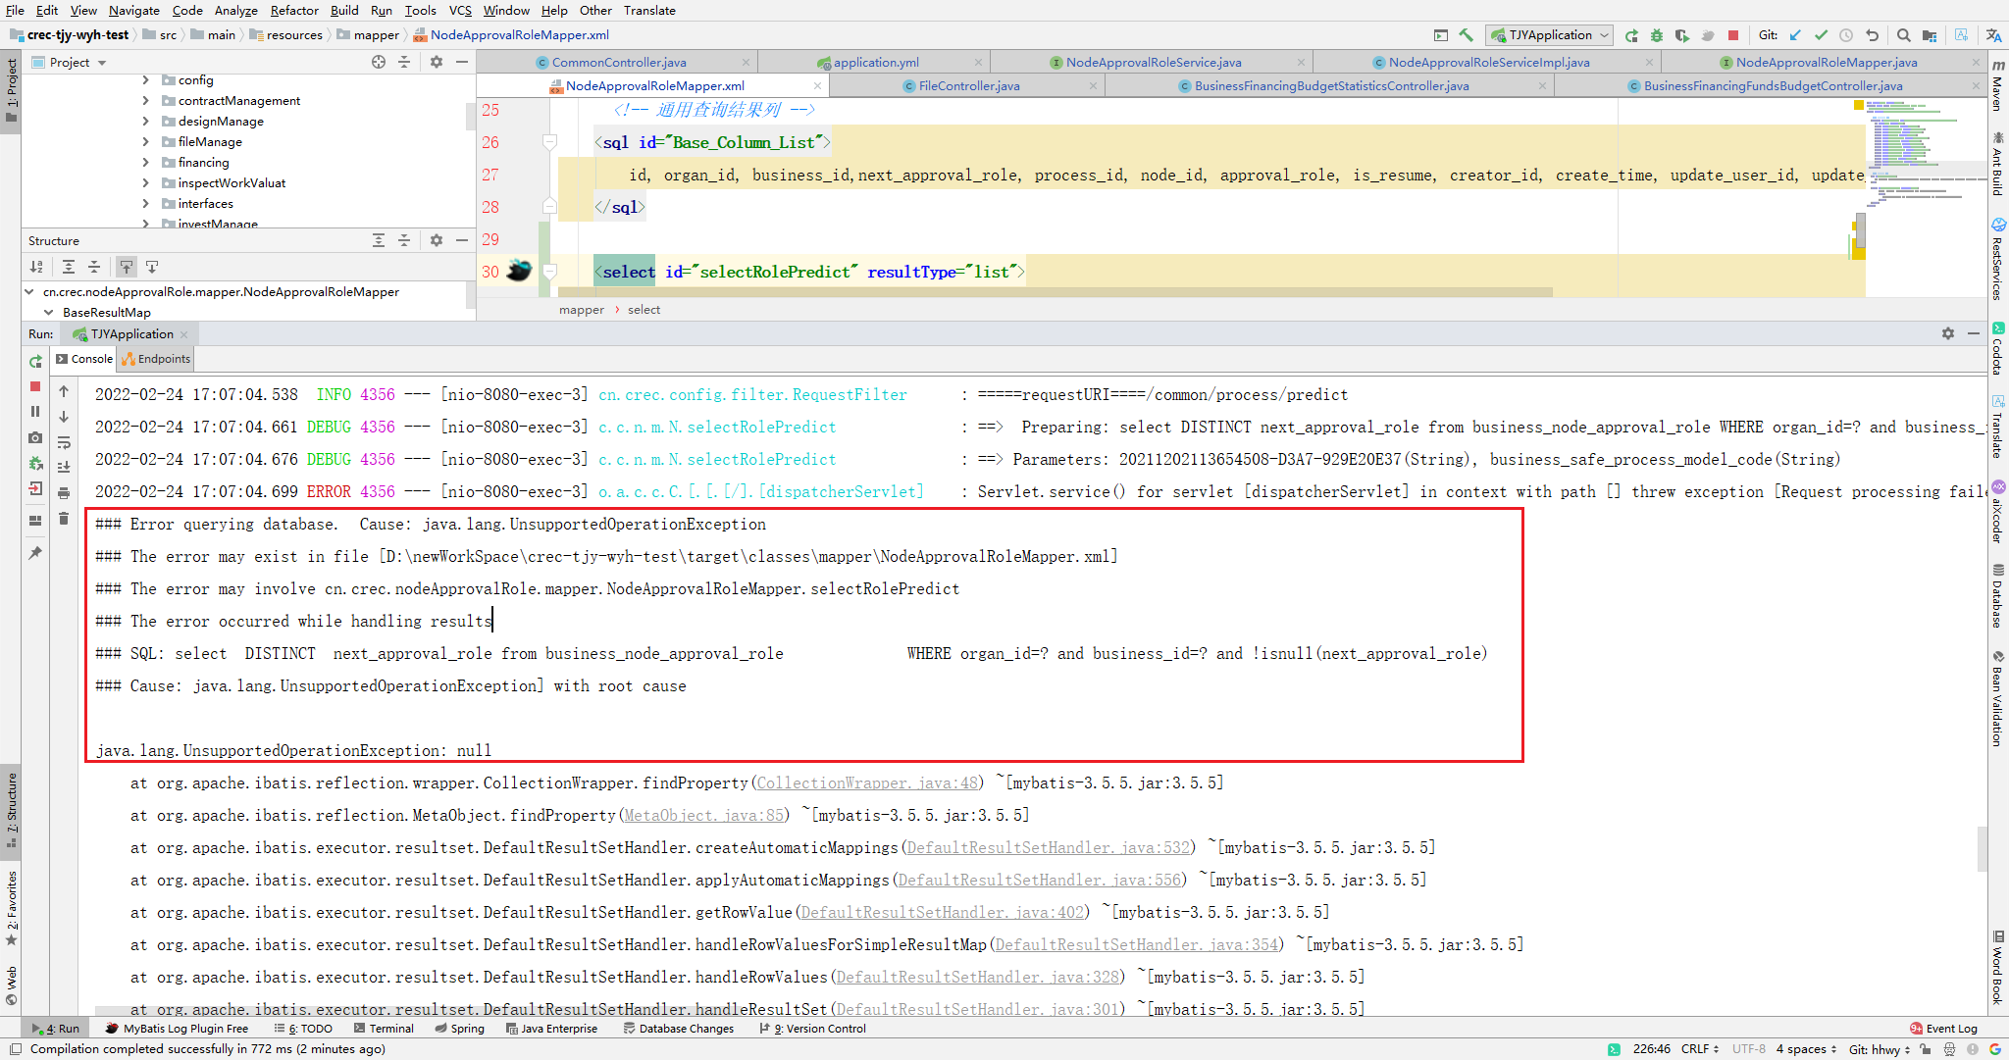The width and height of the screenshot is (2009, 1060).
Task: Open the Refactor menu
Action: tap(294, 10)
